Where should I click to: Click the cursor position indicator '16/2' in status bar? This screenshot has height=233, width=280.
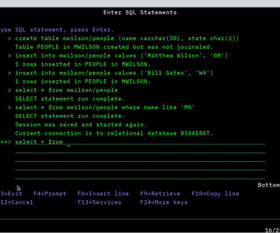tap(273, 230)
